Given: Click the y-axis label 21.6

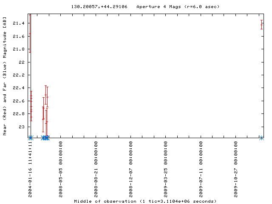Looking at the screenshot, I should tap(19, 37).
